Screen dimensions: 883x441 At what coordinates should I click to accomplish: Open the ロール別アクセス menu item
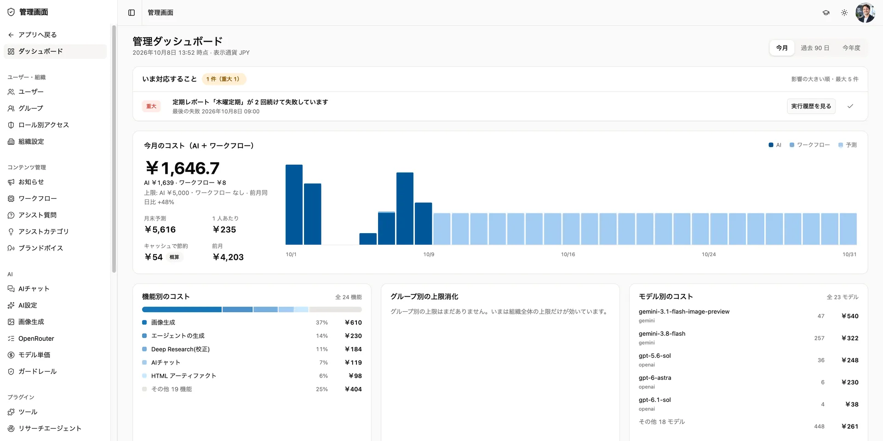55,125
